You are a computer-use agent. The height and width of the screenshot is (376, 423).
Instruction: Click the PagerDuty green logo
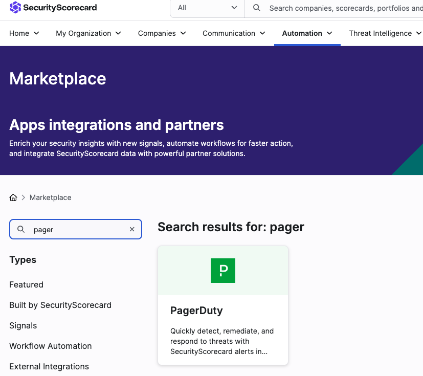coord(223,271)
